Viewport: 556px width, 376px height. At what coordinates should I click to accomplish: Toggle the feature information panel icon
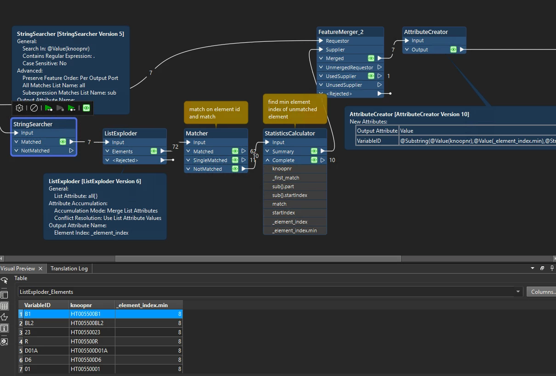(4, 328)
